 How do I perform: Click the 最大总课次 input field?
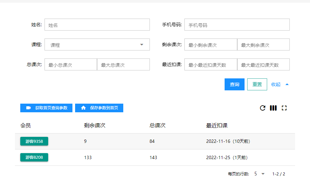point(123,65)
